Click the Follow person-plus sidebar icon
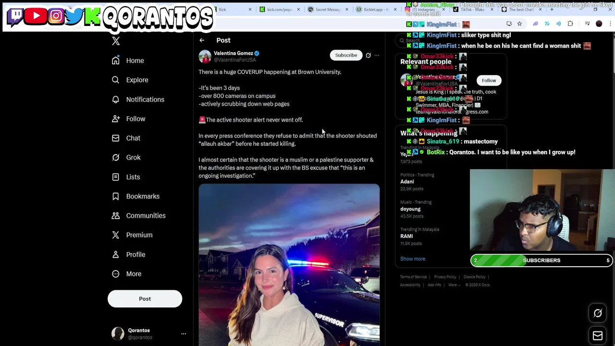Screen dimensions: 615x346 [x=115, y=119]
